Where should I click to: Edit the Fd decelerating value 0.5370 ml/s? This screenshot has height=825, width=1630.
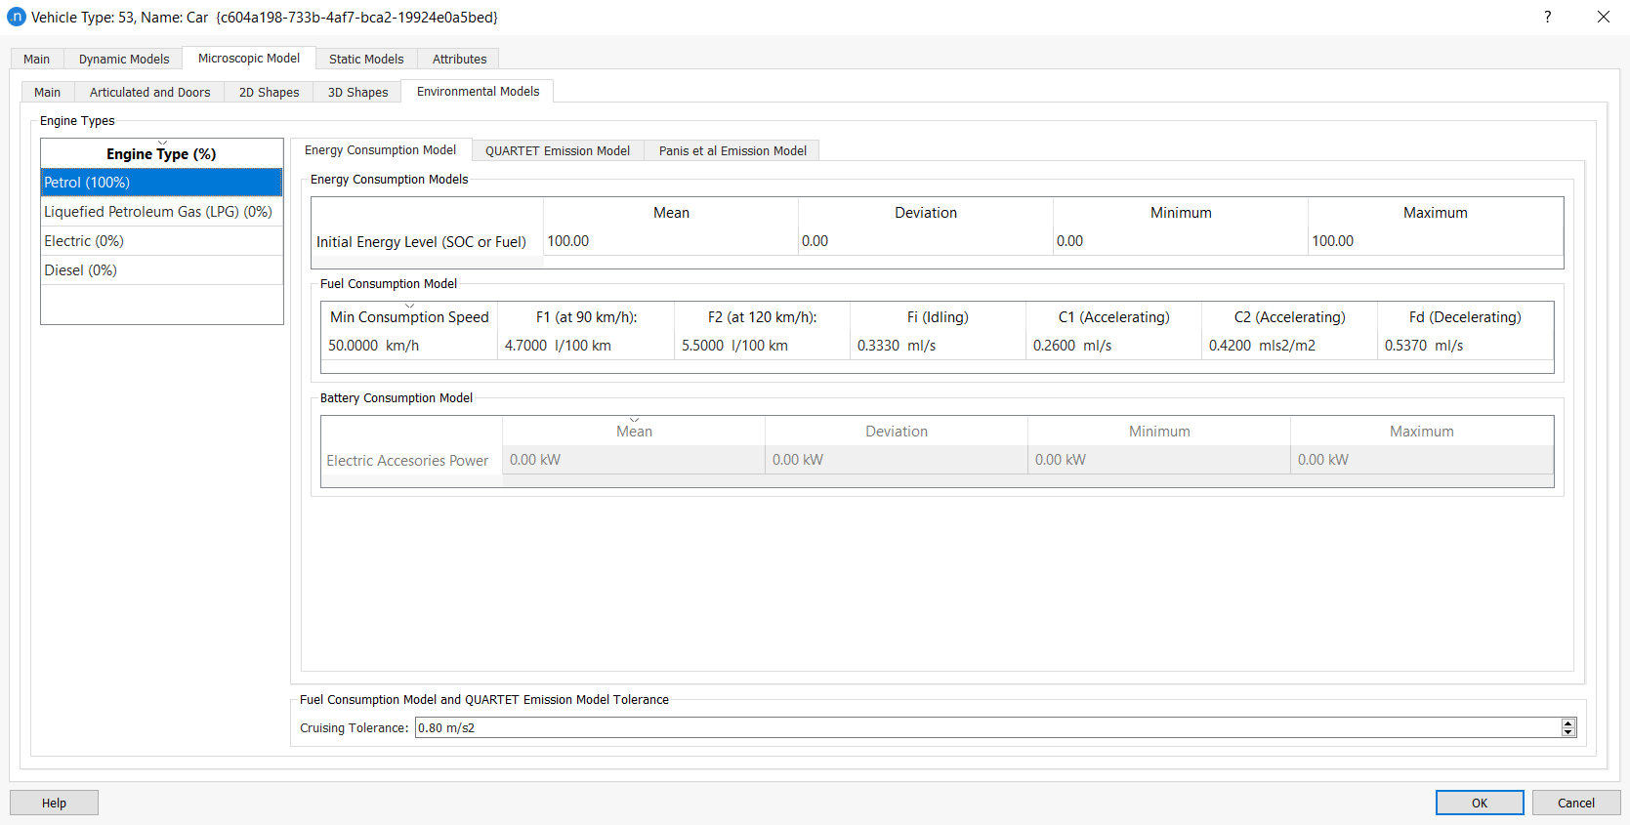(1465, 346)
